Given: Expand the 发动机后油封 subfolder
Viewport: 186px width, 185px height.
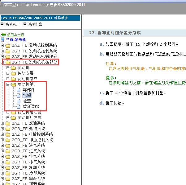Looking at the screenshot, I should tap(8, 117).
